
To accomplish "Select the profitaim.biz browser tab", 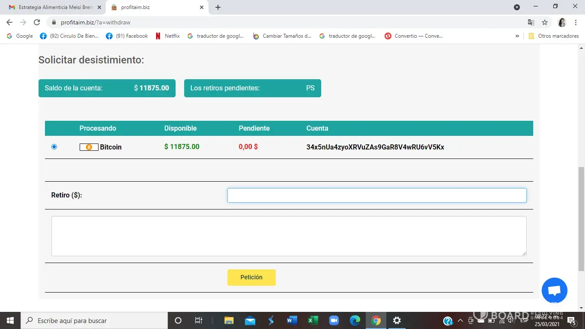I will 154,7.
